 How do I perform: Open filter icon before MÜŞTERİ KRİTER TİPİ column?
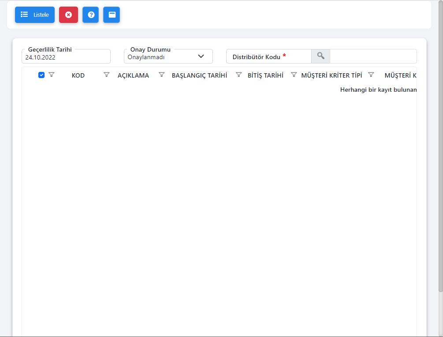click(294, 75)
